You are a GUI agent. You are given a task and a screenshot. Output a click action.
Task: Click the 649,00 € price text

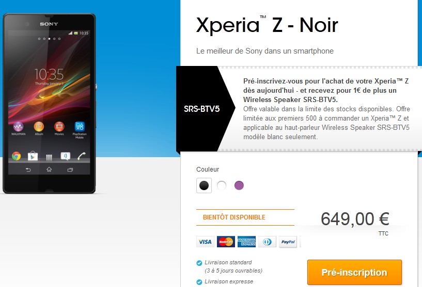355,219
